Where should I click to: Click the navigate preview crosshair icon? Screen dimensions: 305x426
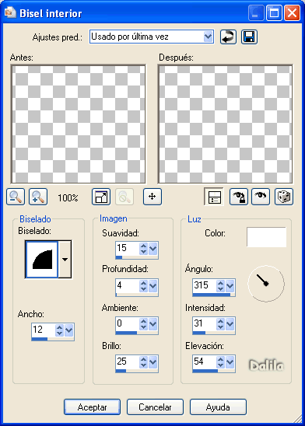pyautogui.click(x=152, y=197)
